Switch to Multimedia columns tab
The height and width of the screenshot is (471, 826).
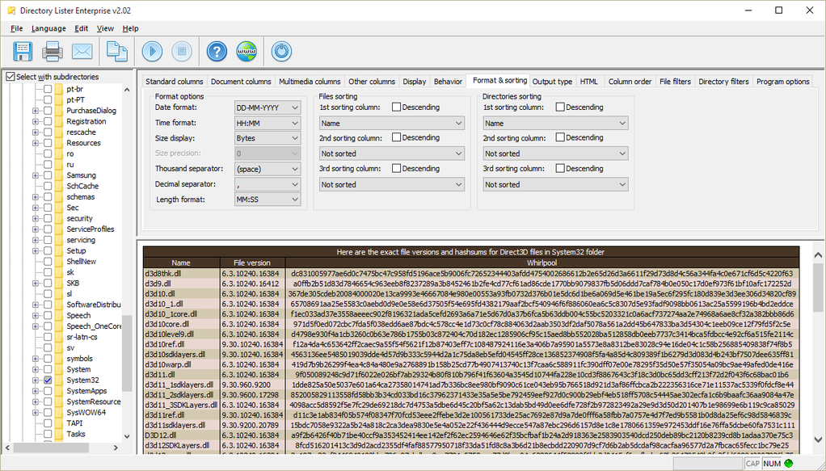[x=310, y=82]
